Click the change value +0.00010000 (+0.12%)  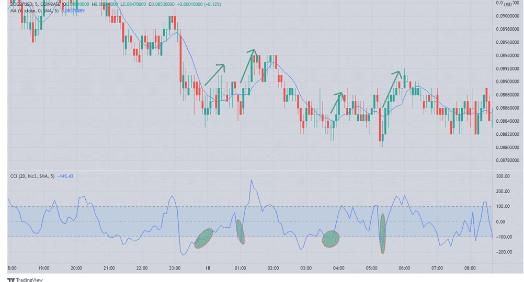[x=199, y=4]
